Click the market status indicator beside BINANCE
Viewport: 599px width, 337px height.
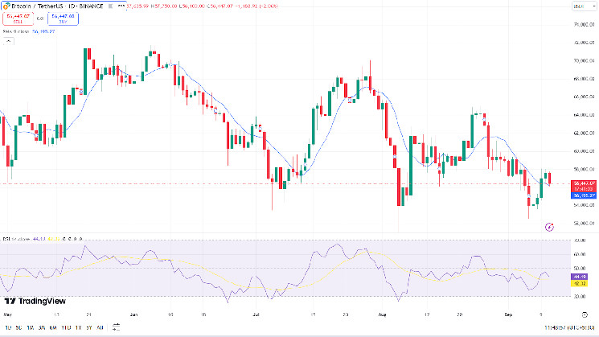tap(110, 6)
